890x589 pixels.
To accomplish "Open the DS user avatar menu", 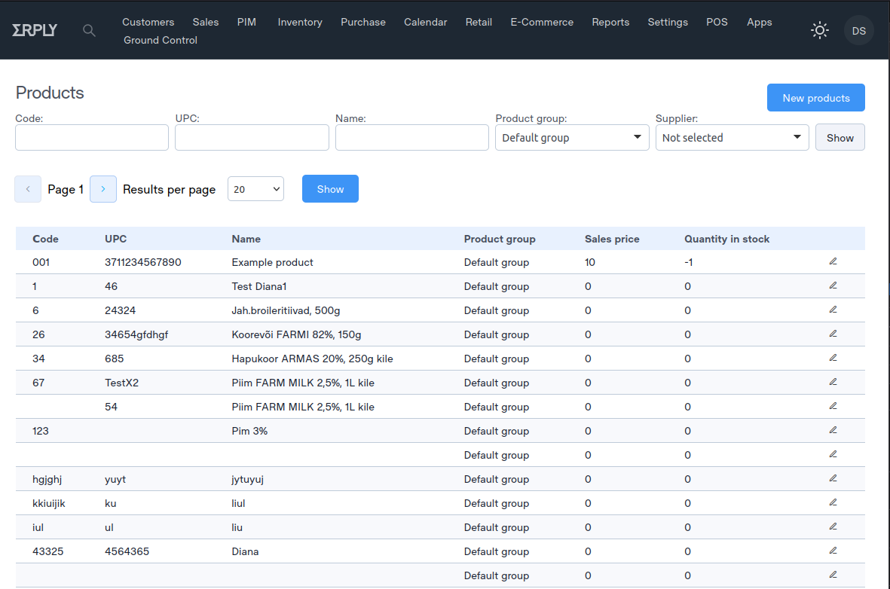I will pyautogui.click(x=858, y=30).
